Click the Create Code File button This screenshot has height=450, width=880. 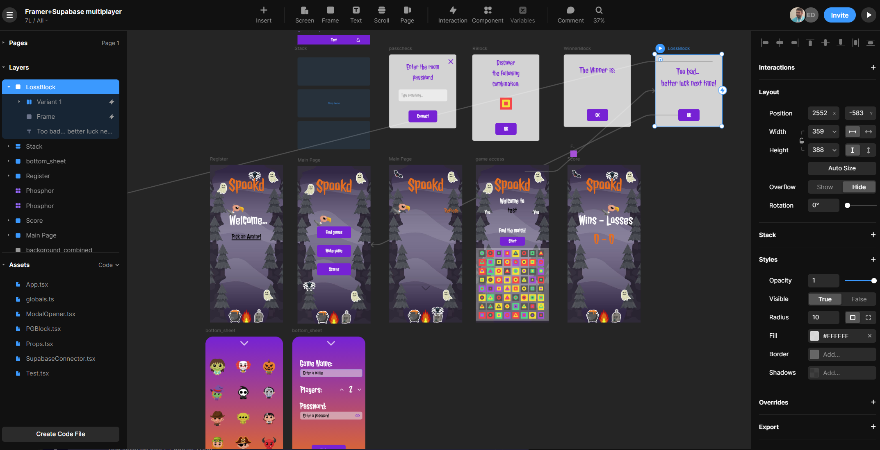[x=61, y=434]
